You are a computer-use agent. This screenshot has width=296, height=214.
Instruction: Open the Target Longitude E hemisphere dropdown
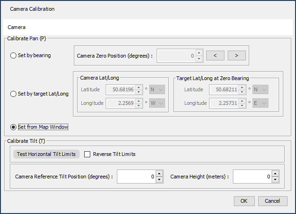(x=260, y=103)
